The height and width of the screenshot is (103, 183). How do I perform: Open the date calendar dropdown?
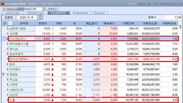(41, 18)
